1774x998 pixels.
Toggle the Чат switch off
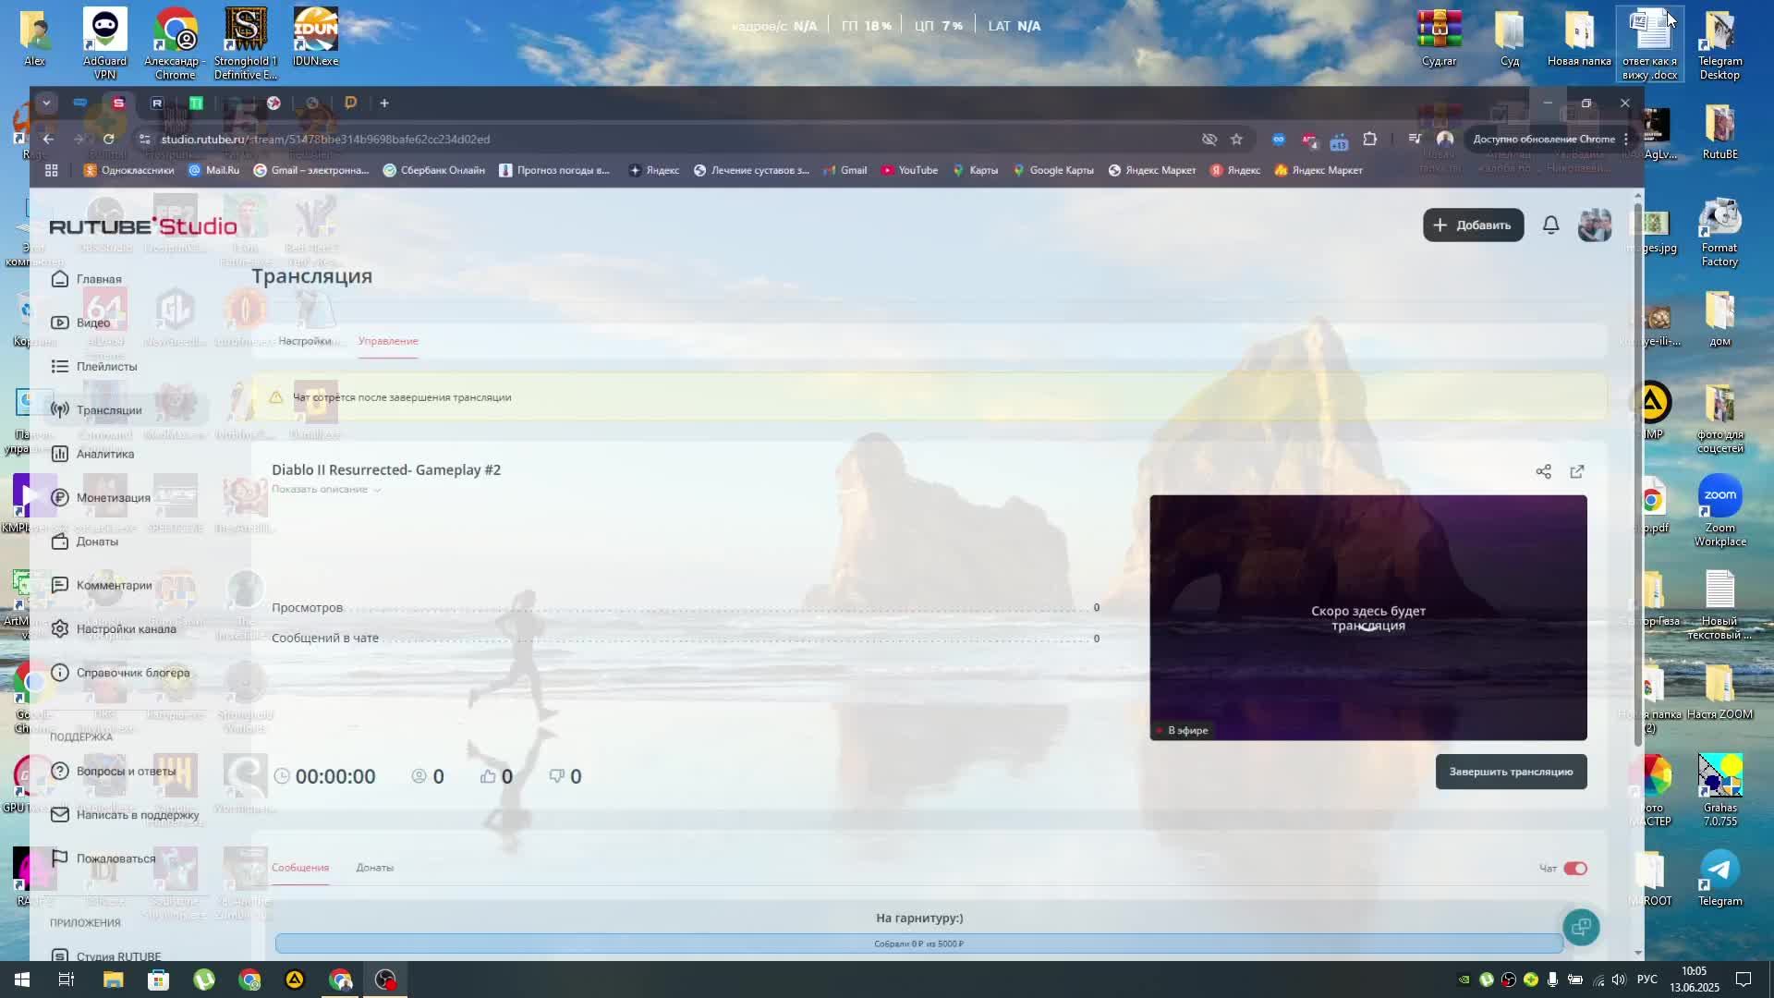click(x=1575, y=869)
